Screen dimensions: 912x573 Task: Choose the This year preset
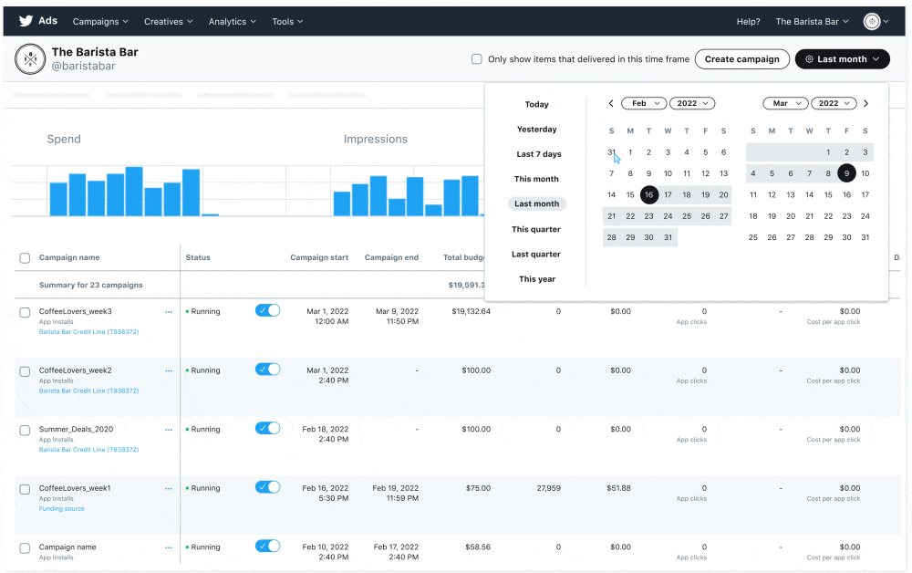[x=537, y=279]
